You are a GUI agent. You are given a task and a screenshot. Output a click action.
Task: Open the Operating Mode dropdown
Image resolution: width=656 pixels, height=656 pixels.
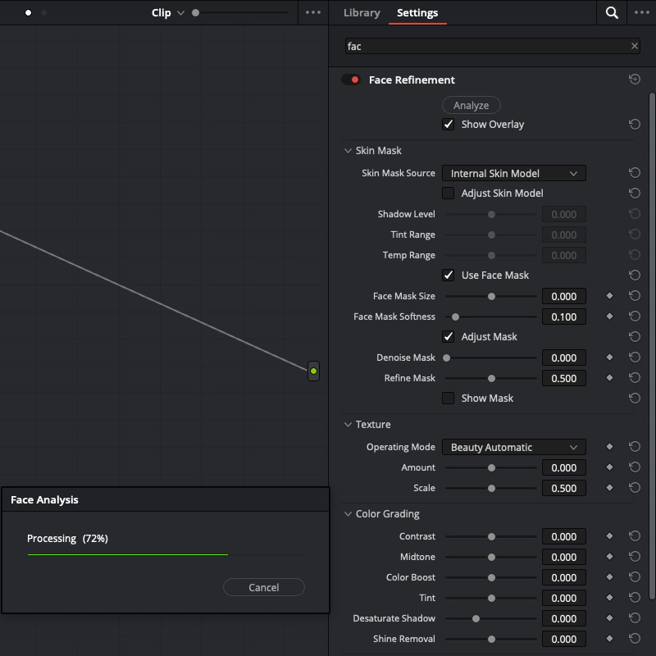click(514, 447)
